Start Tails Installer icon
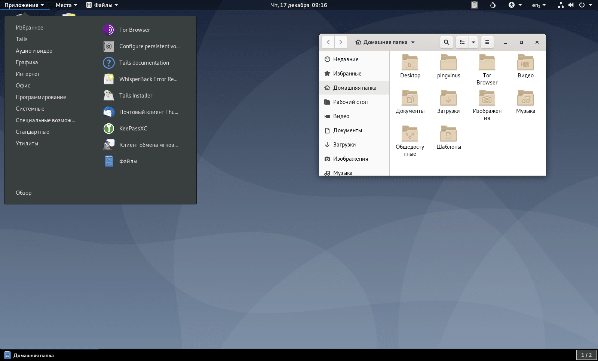Screen dimensions: 598x361 click(108, 96)
